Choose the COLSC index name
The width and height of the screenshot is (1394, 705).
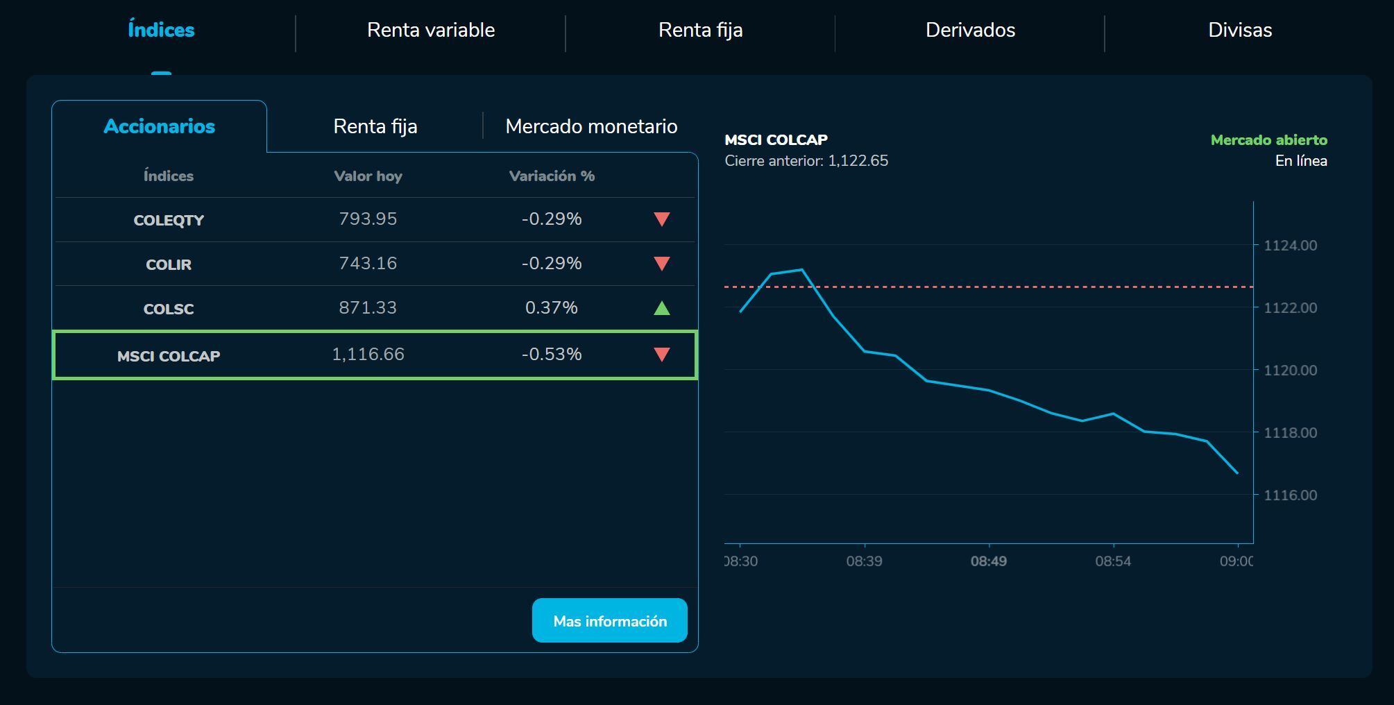(x=169, y=309)
